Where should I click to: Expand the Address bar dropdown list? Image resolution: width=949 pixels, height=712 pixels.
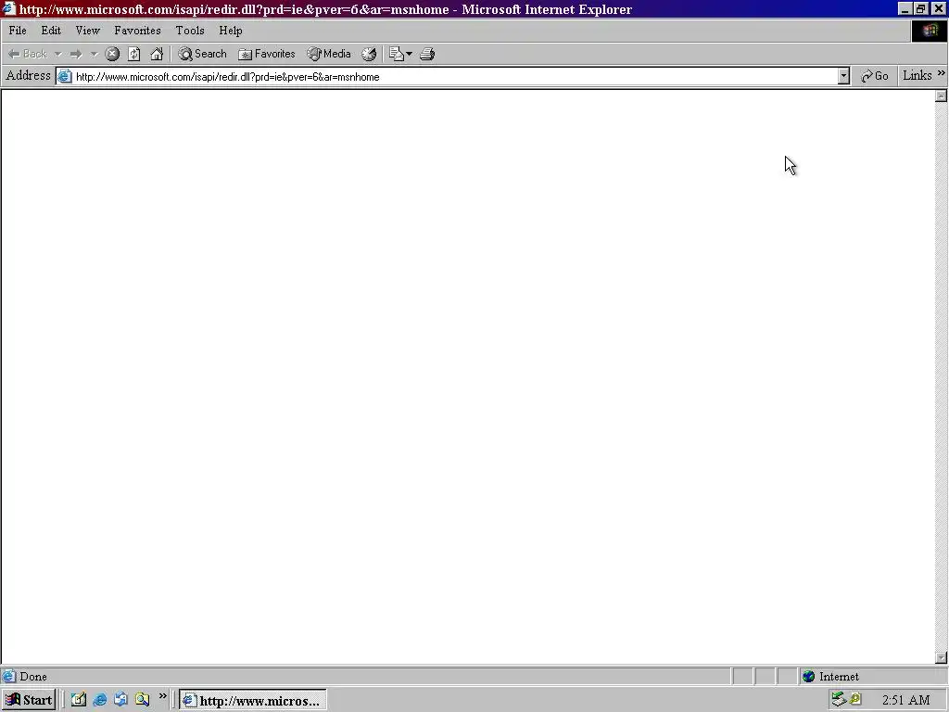pyautogui.click(x=843, y=76)
